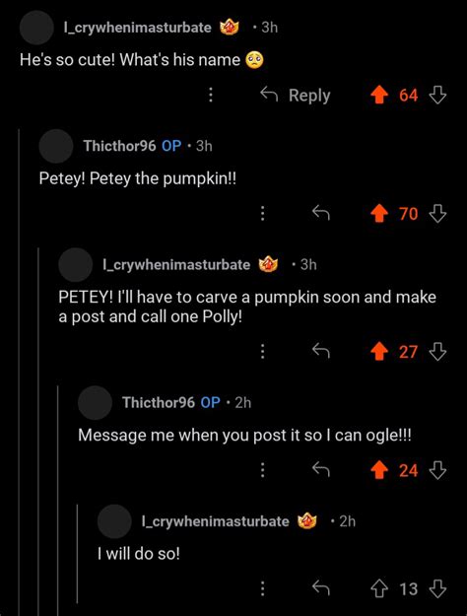Downvote the comment with 64 points

coord(437,95)
